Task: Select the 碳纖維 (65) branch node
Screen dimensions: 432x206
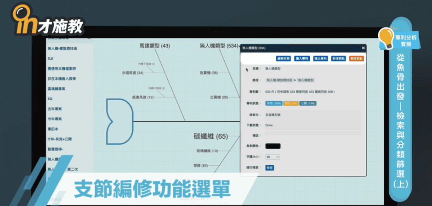Action: click(210, 136)
